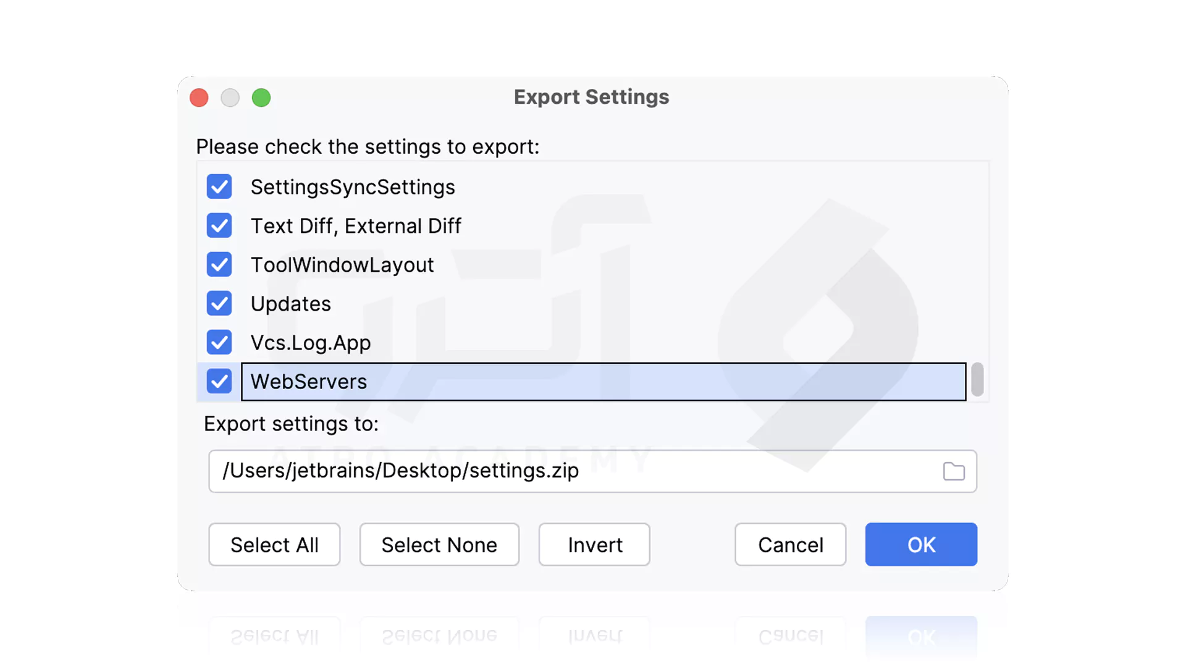
Task: Select the Vcs.Log.App row label
Action: pos(311,343)
